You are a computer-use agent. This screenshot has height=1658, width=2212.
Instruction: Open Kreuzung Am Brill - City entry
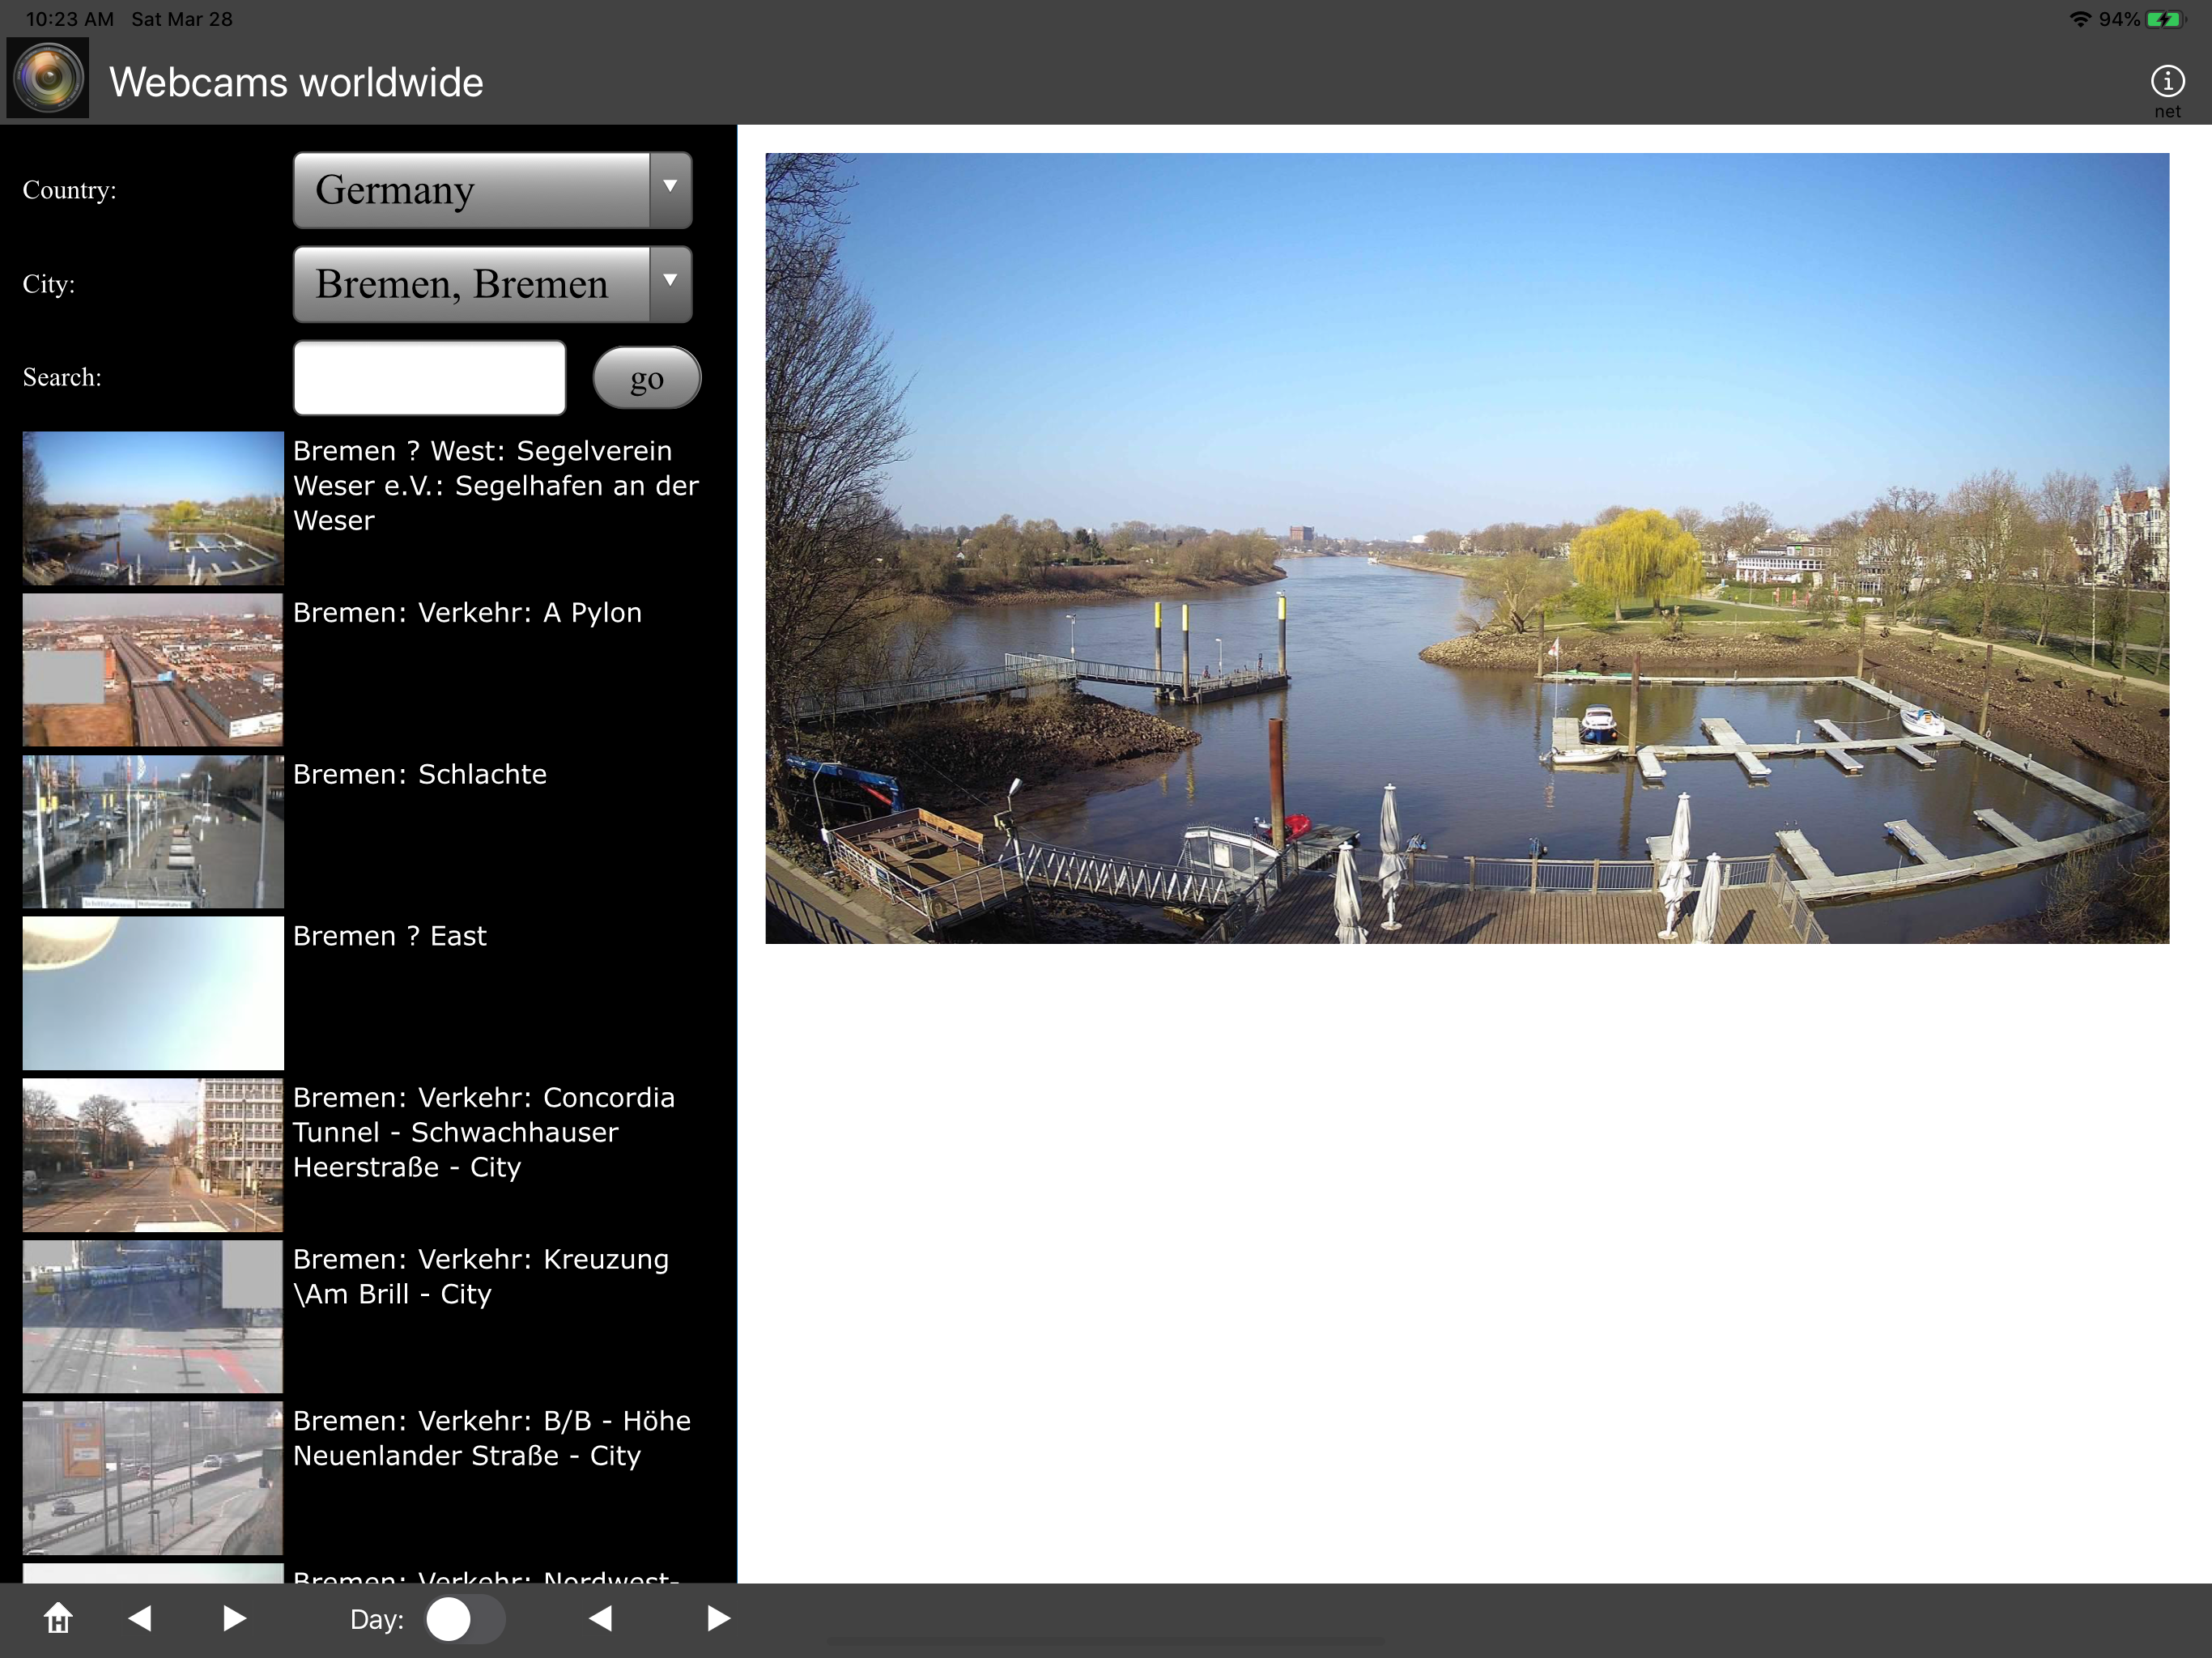(480, 1276)
